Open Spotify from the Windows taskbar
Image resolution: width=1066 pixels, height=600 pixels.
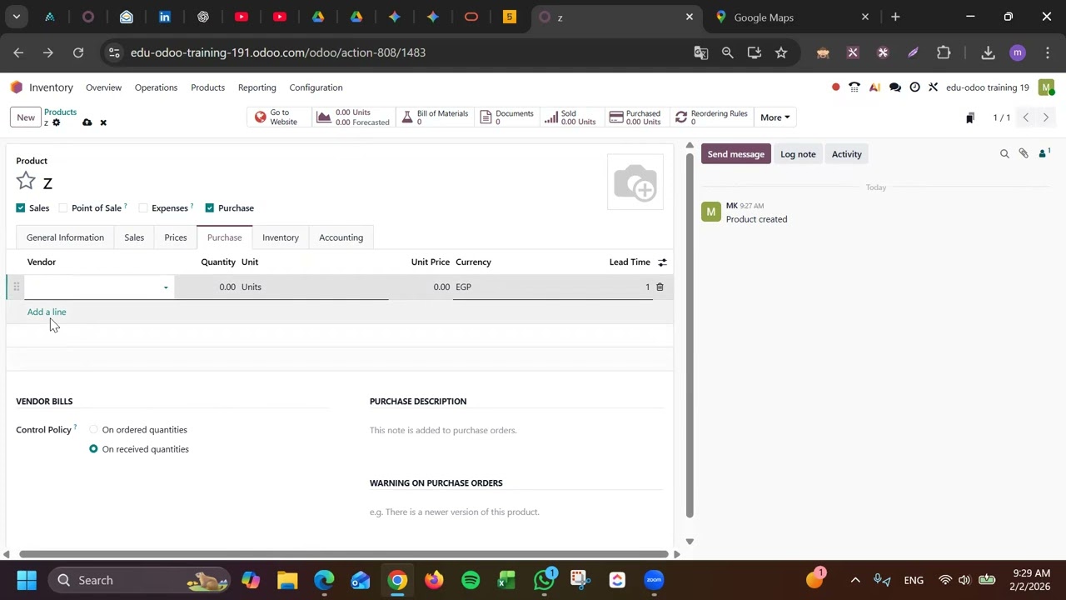click(x=471, y=580)
